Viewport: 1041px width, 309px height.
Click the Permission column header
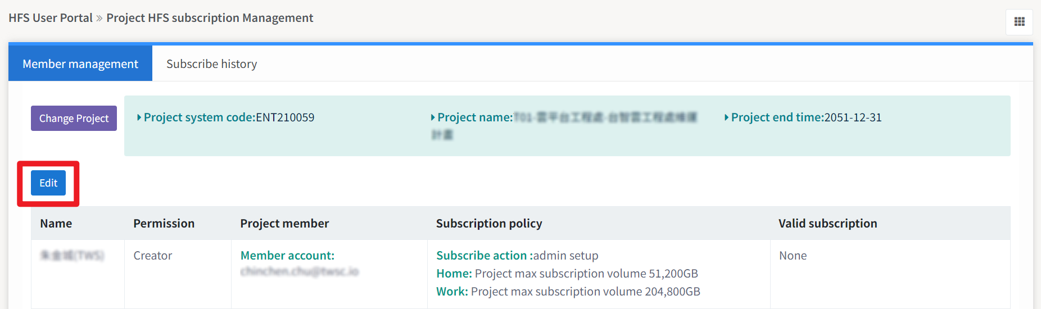(x=164, y=224)
